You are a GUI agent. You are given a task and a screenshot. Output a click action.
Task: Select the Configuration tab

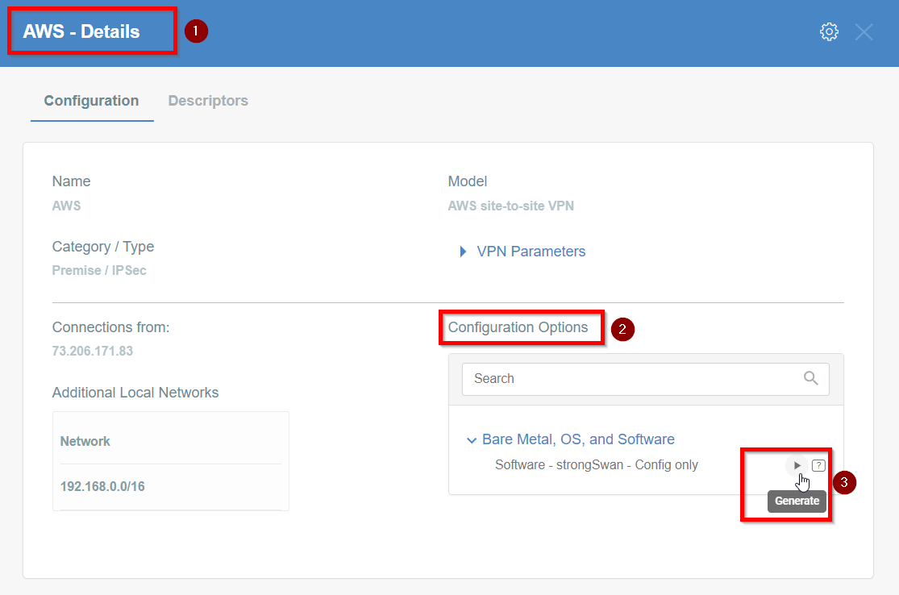pyautogui.click(x=92, y=101)
